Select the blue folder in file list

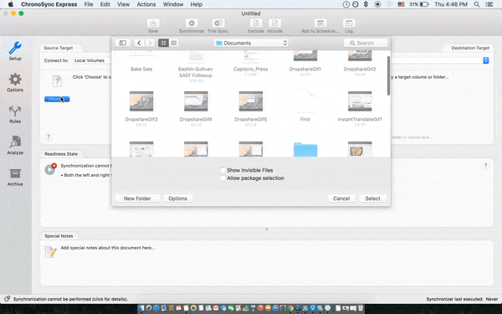click(305, 150)
